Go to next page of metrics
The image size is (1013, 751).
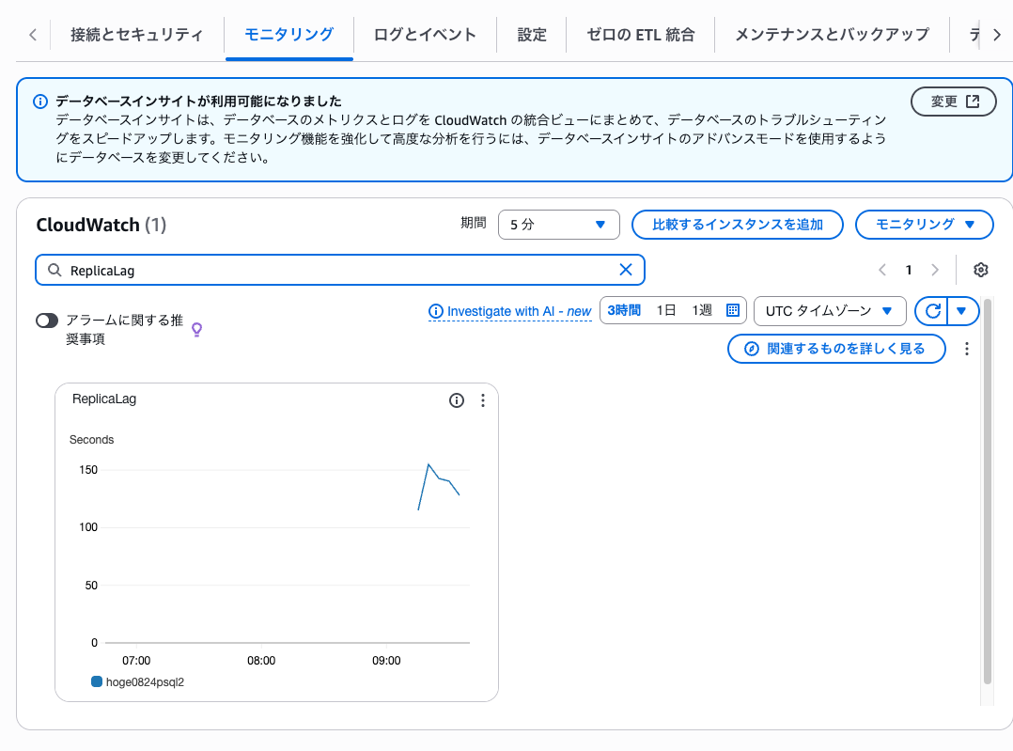[935, 270]
